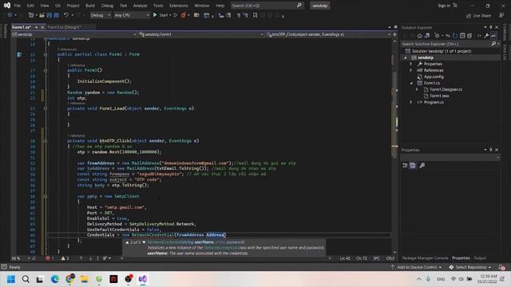
Task: Click Property Pages wrench in Properties panel
Action: click(422, 165)
